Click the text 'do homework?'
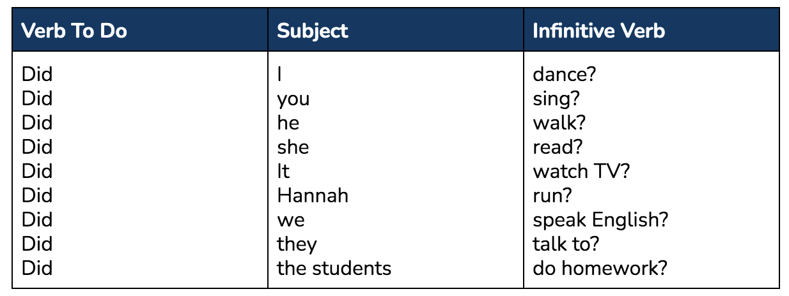This screenshot has height=296, width=789. pyautogui.click(x=600, y=268)
